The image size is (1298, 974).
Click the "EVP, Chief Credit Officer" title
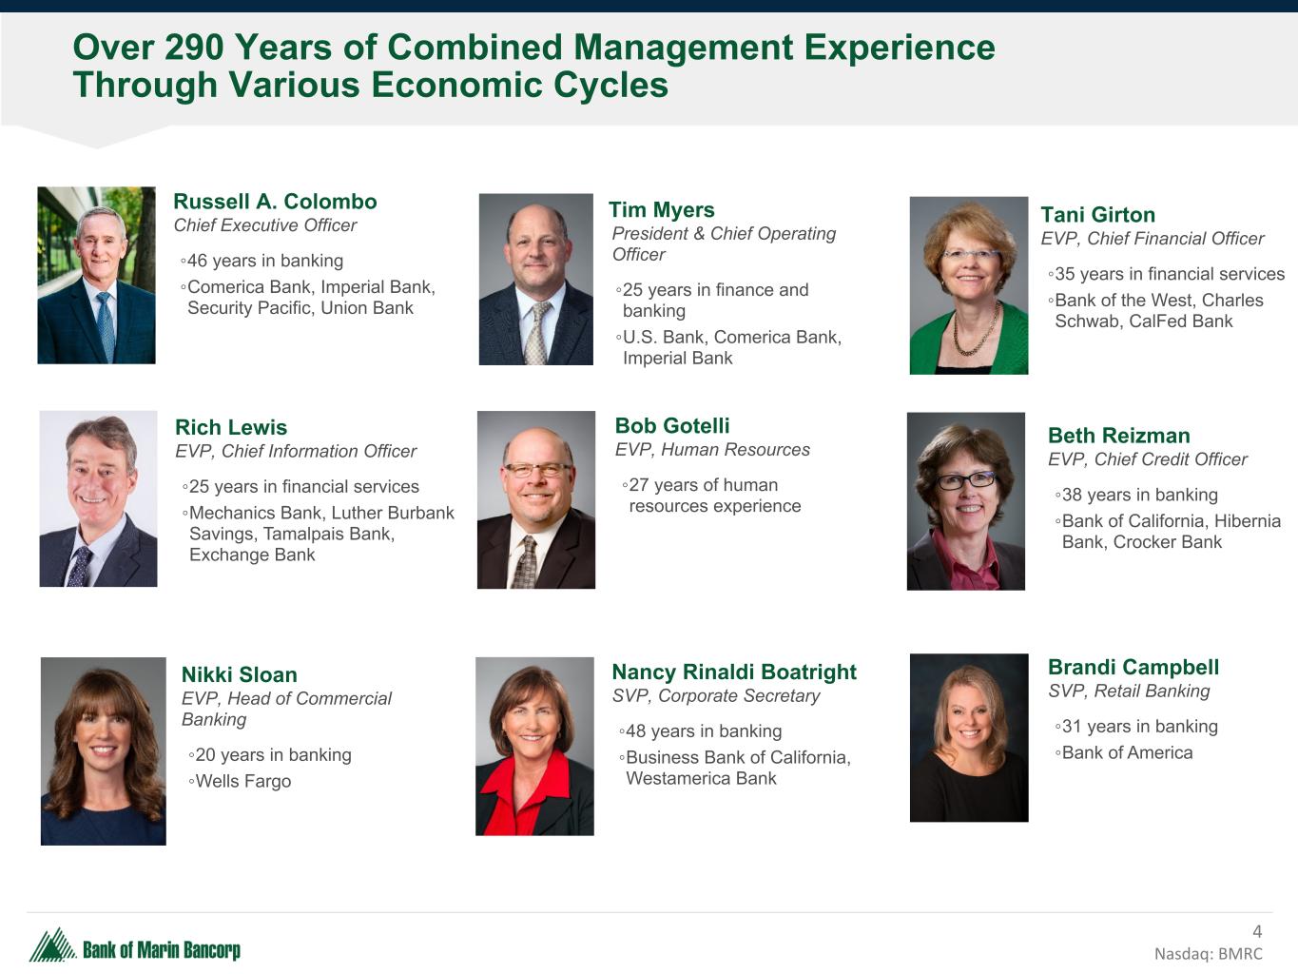coord(1147,459)
